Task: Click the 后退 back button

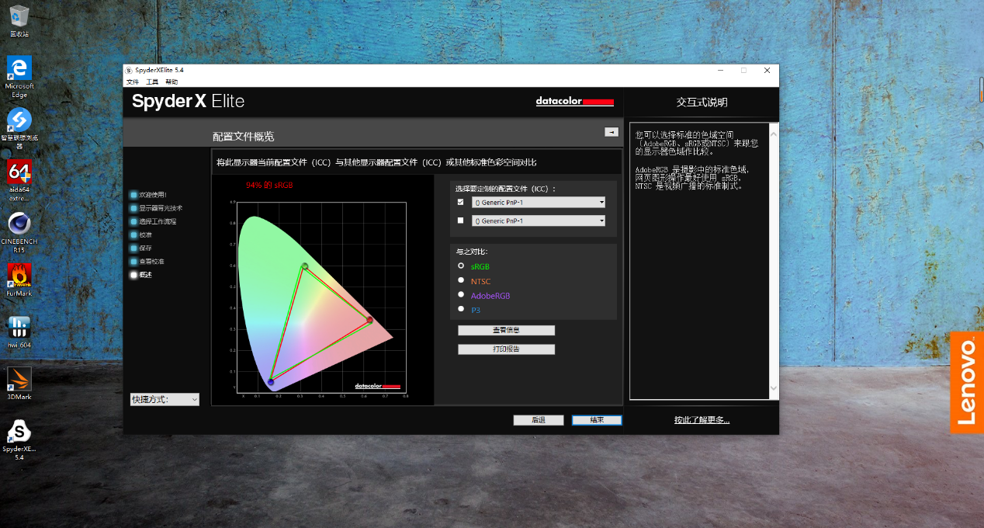Action: pos(538,420)
